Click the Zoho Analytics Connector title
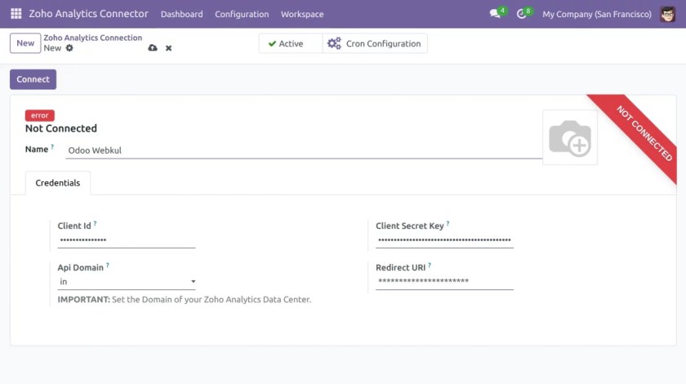This screenshot has width=686, height=384. click(88, 14)
